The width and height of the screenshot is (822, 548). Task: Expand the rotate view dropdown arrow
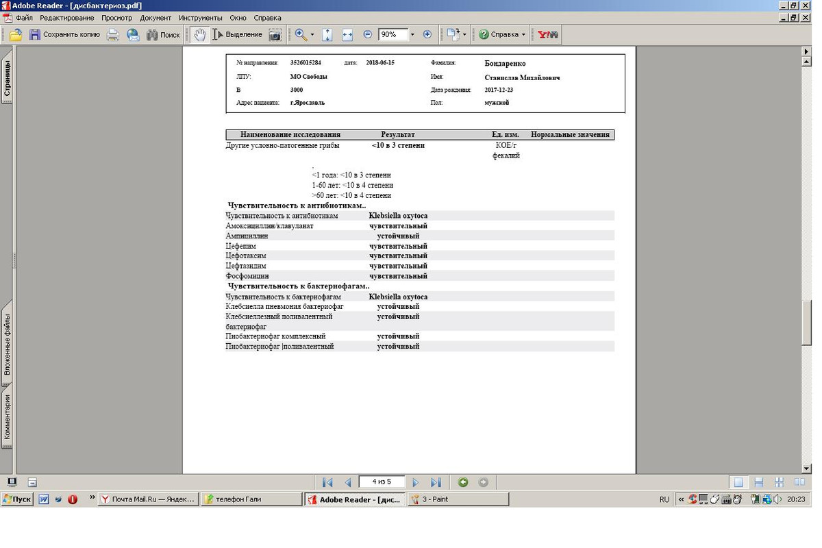(464, 34)
